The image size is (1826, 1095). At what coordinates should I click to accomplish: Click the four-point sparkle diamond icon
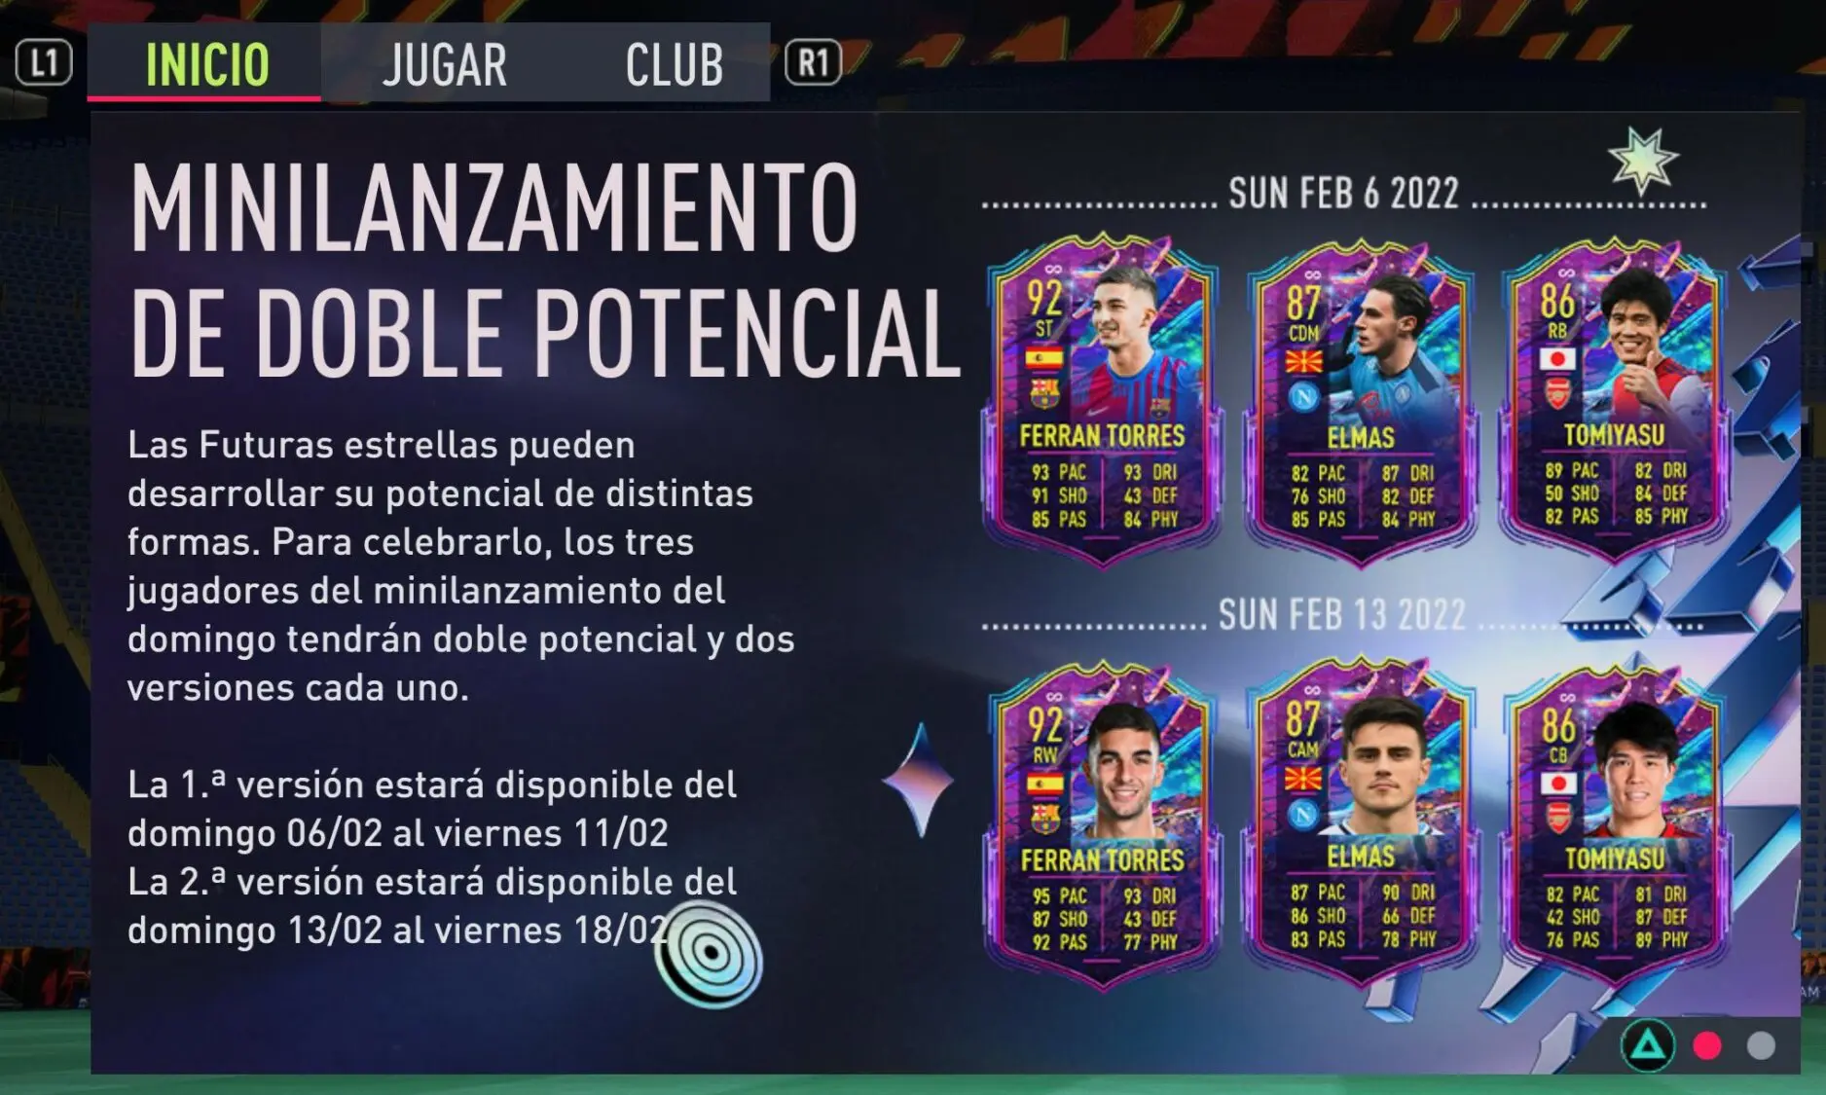[920, 780]
